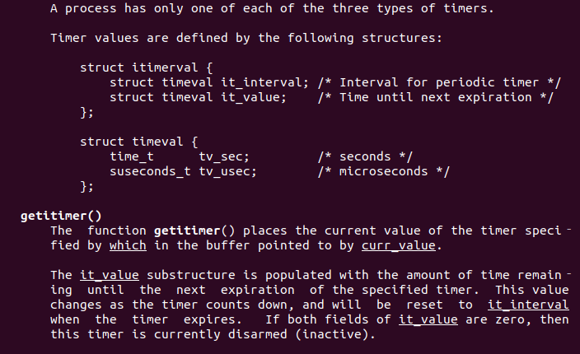Screen dimensions: 580x354
Task: Click the bold getitimer() section heading
Action: click(x=61, y=216)
